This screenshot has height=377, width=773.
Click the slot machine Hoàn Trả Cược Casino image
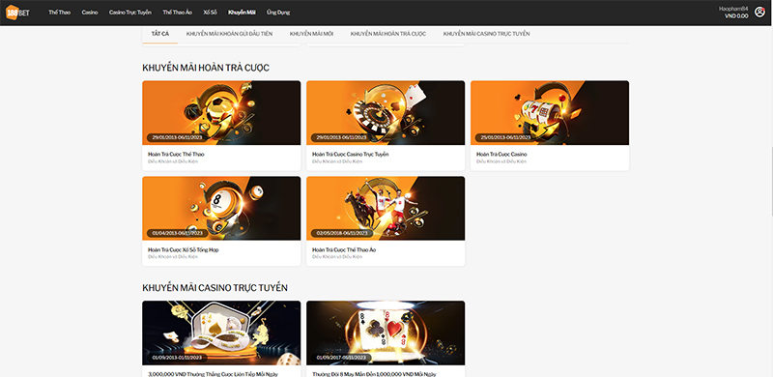point(550,113)
